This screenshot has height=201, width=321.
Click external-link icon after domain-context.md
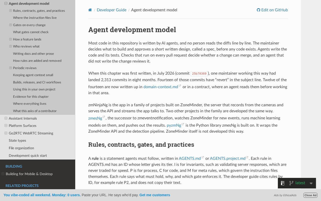(x=180, y=86)
